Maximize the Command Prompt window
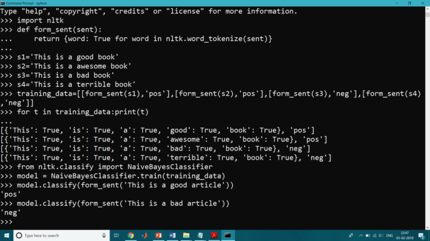The width and height of the screenshot is (430, 241). tap(409, 3)
